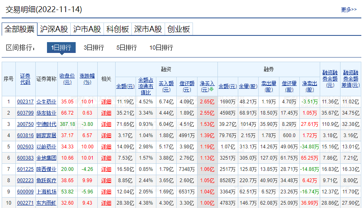This screenshot has height=208, width=363.
Task: Sort table by 涨跌幅(%) column
Action: click(87, 79)
